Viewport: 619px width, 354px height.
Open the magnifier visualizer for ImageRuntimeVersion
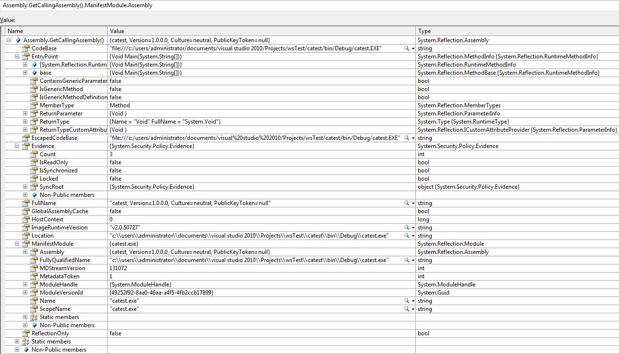tap(407, 228)
